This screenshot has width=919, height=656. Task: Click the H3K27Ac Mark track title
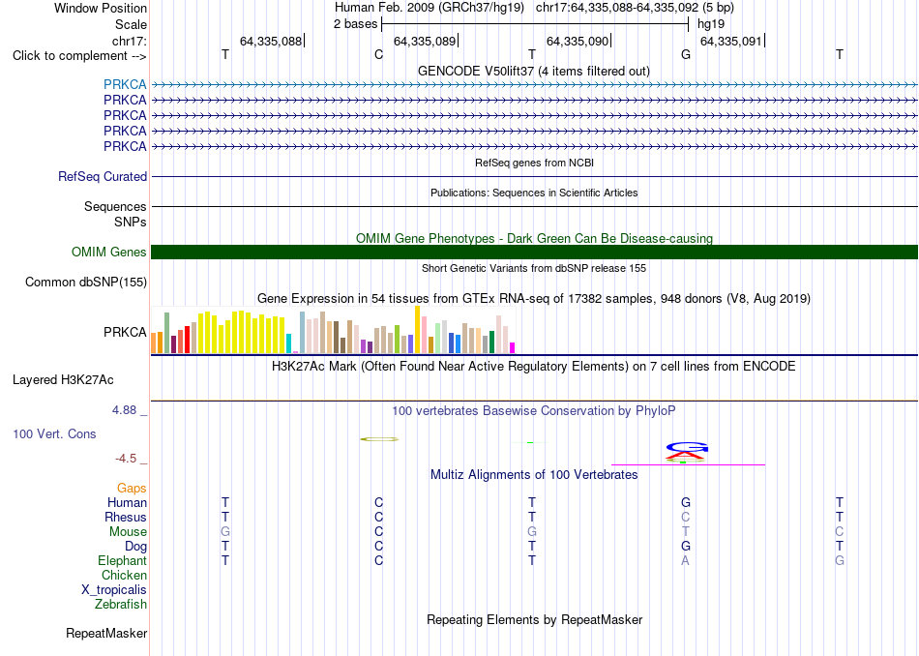[x=534, y=367]
